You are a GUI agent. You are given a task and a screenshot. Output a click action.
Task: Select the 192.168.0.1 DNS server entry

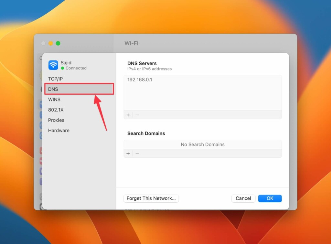point(140,80)
